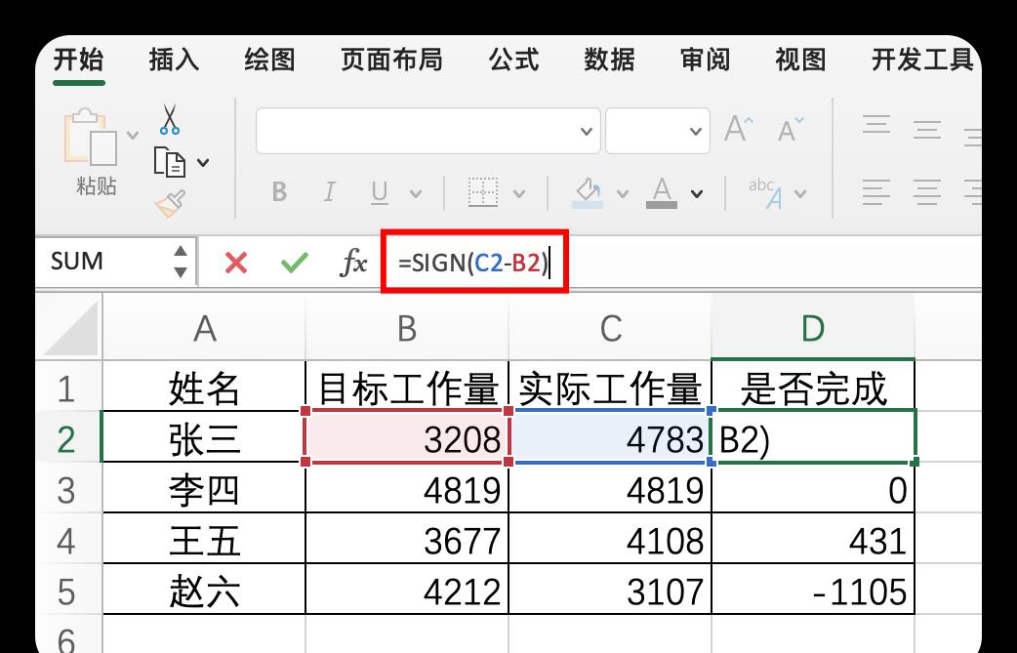Apply font color A
This screenshot has height=653, width=1017.
pos(662,193)
